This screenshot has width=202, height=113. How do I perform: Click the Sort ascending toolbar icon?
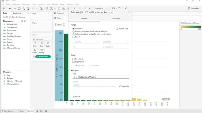tap(63, 8)
